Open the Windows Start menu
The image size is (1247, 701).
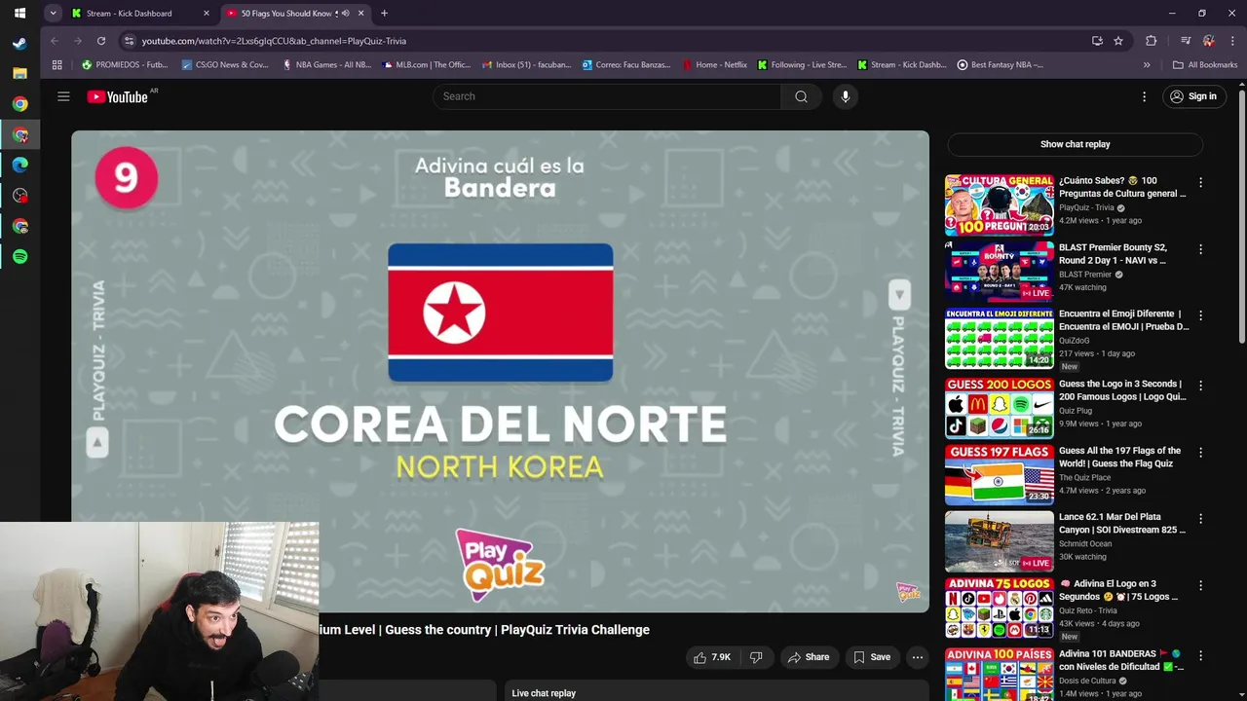click(19, 14)
